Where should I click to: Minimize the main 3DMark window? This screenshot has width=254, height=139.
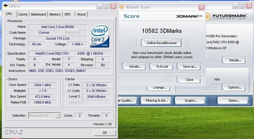tap(235, 6)
